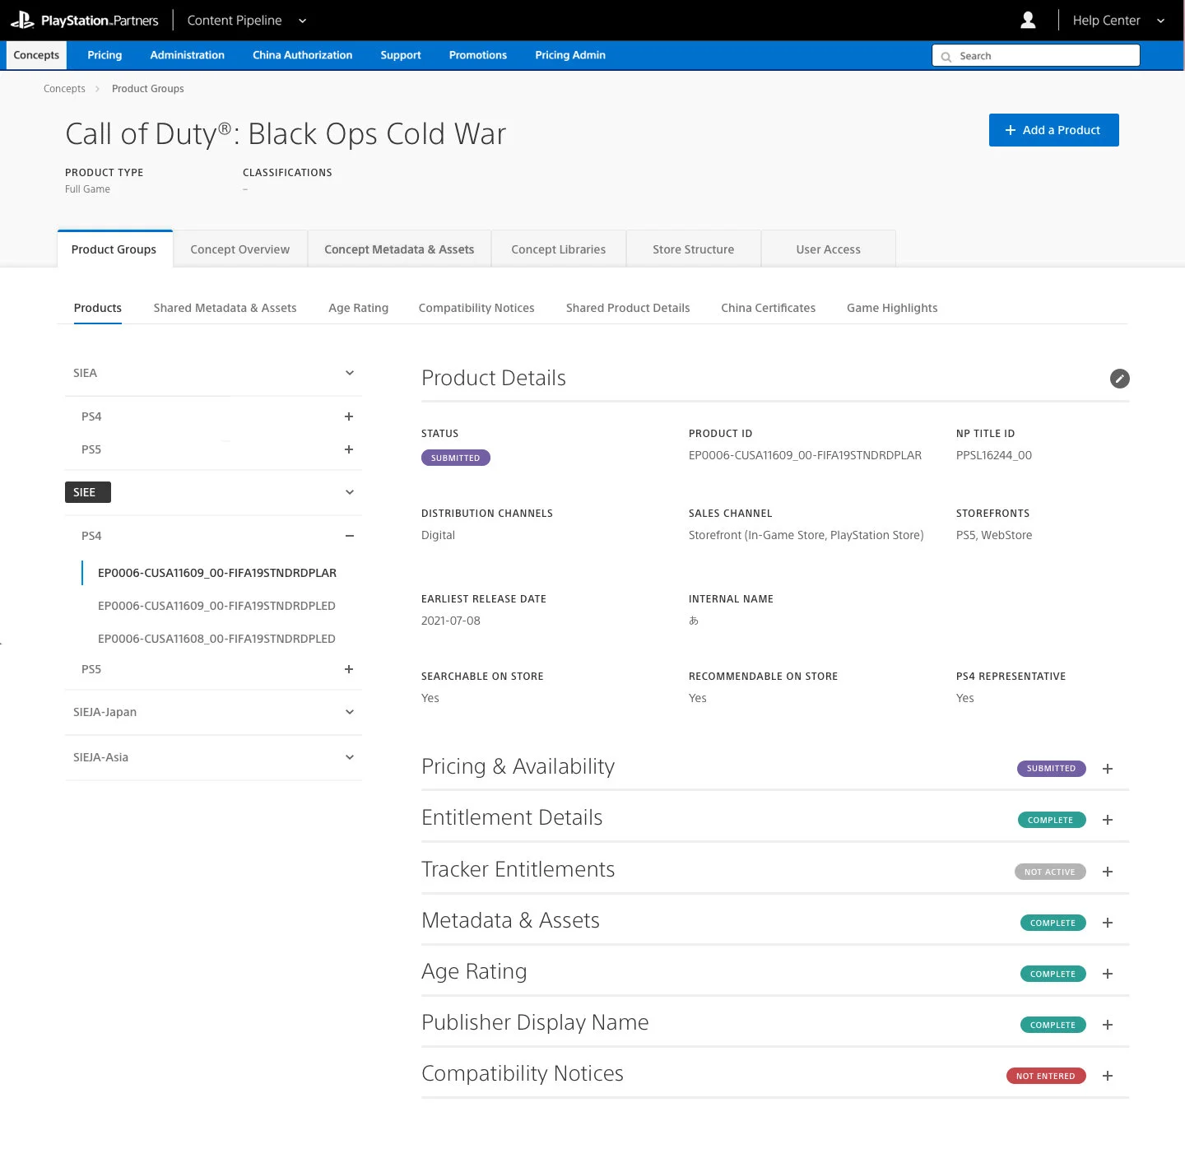Open the user account icon

[1028, 21]
